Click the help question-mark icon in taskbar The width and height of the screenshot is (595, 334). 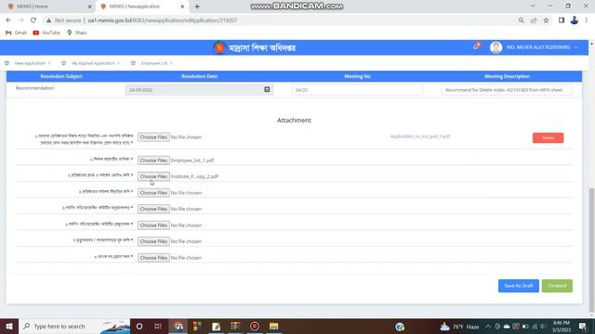[x=400, y=327]
